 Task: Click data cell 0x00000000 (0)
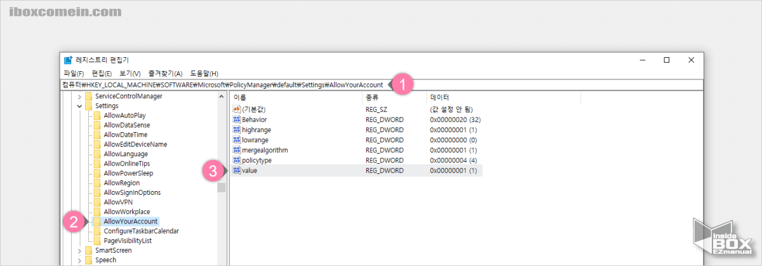coord(453,140)
